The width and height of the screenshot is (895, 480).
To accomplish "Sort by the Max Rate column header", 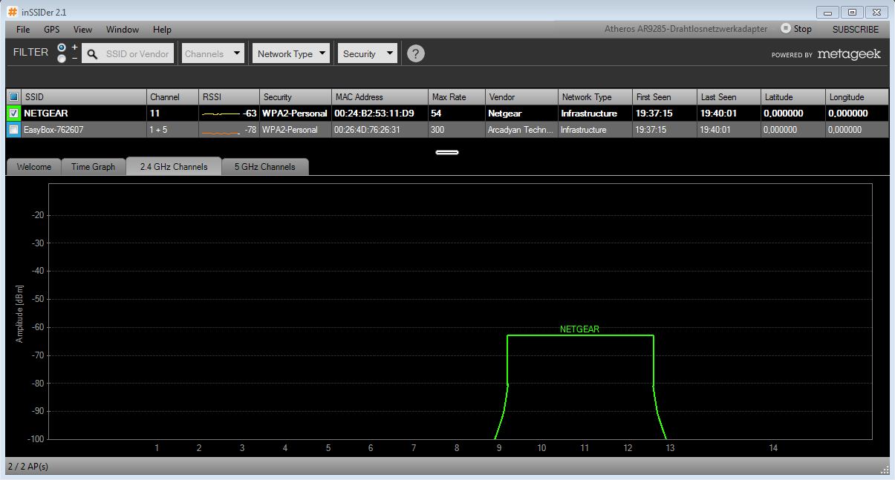I will point(457,97).
